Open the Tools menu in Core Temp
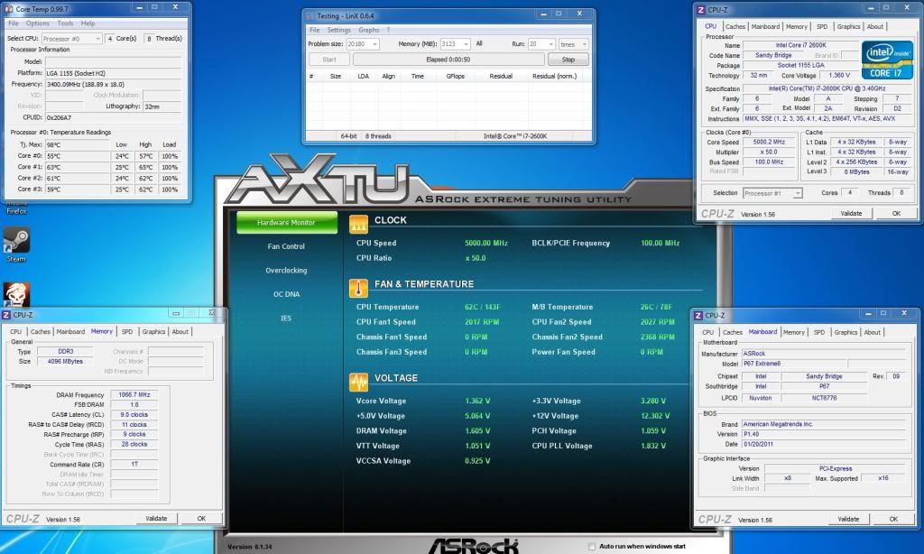Image resolution: width=924 pixels, height=554 pixels. pos(65,23)
